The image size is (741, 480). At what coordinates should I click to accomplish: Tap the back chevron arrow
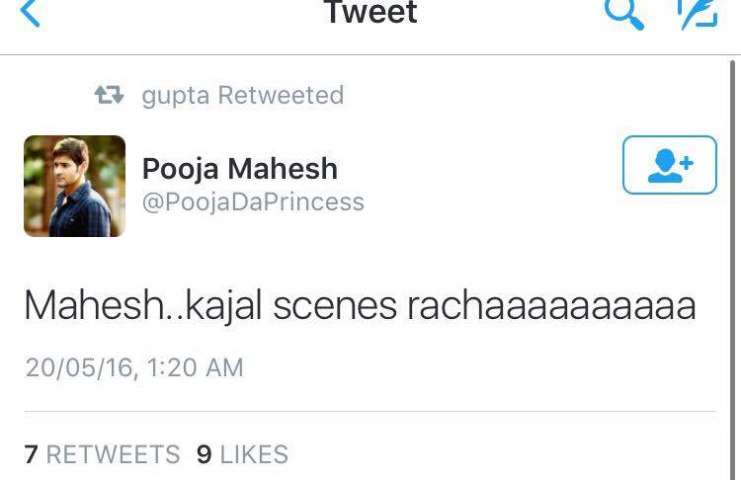pyautogui.click(x=31, y=14)
